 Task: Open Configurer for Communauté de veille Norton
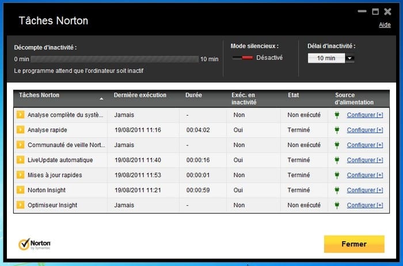tap(365, 145)
